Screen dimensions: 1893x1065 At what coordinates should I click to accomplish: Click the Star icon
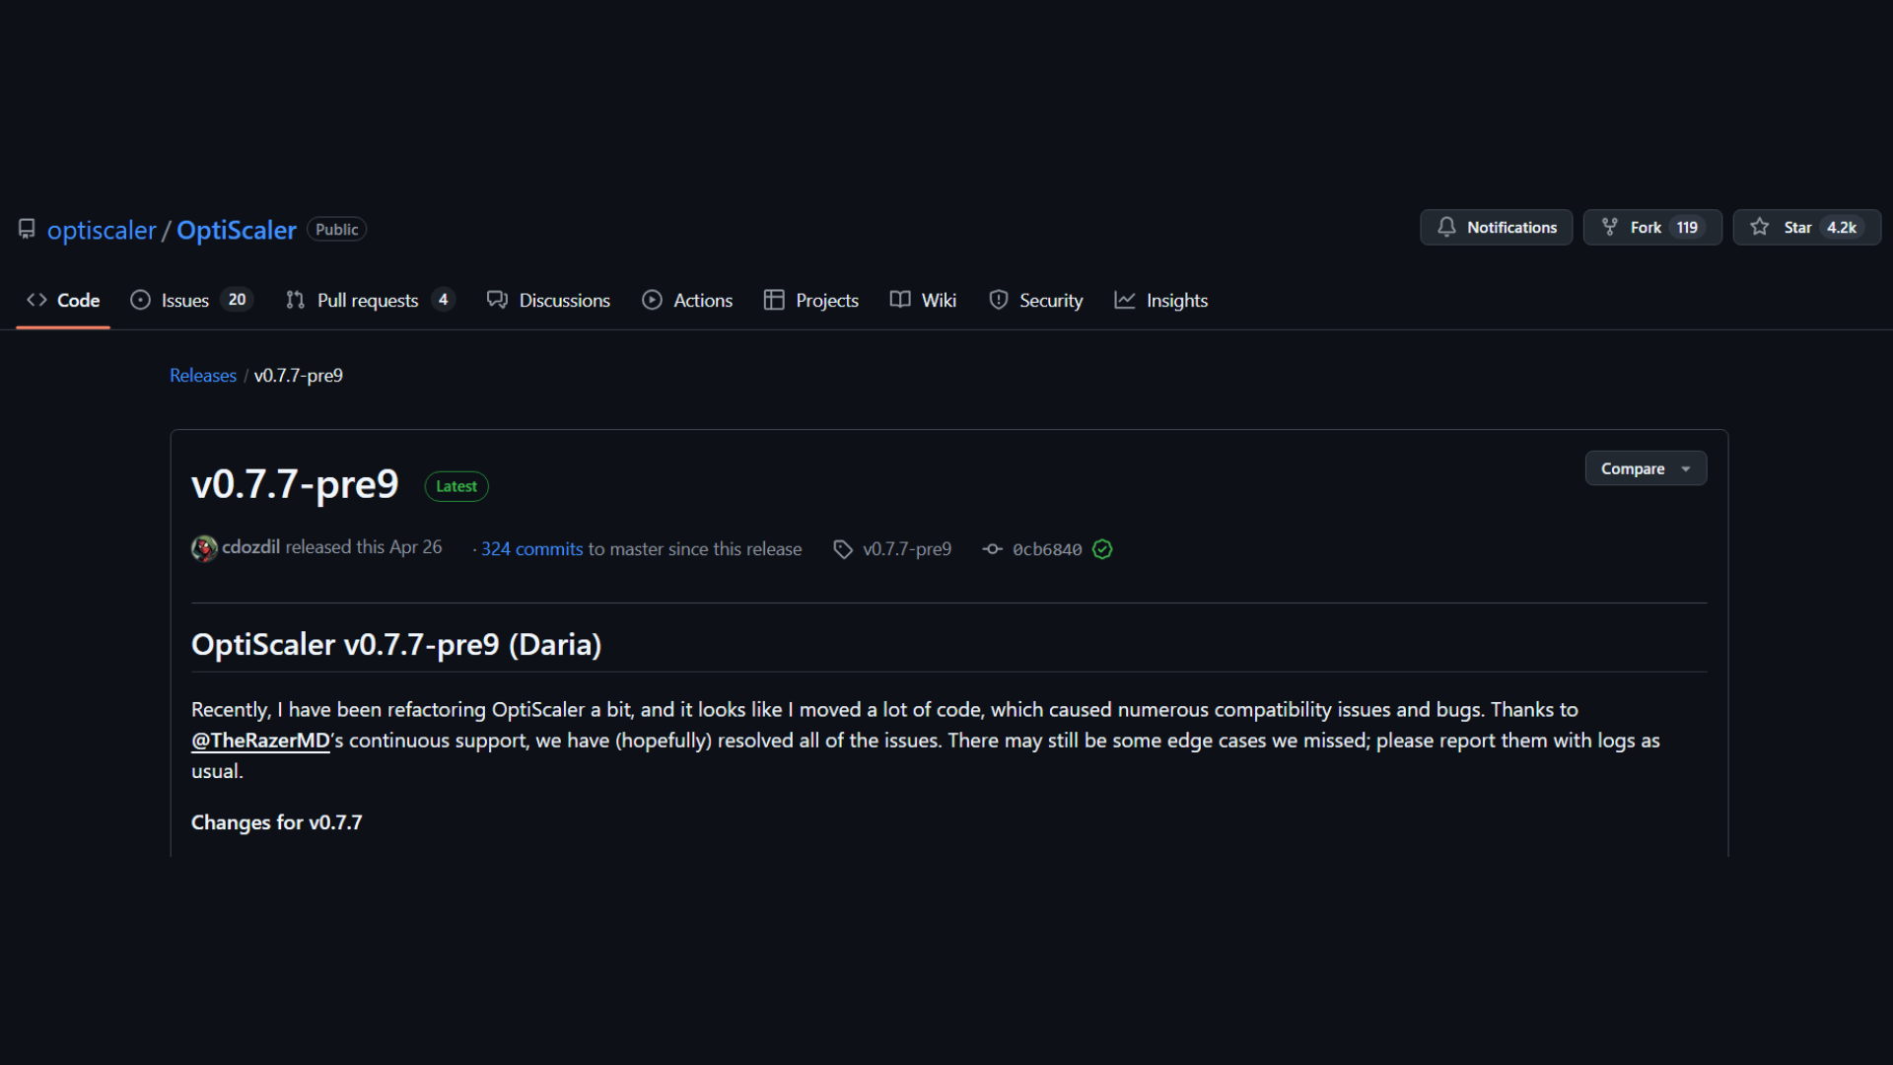1759,227
